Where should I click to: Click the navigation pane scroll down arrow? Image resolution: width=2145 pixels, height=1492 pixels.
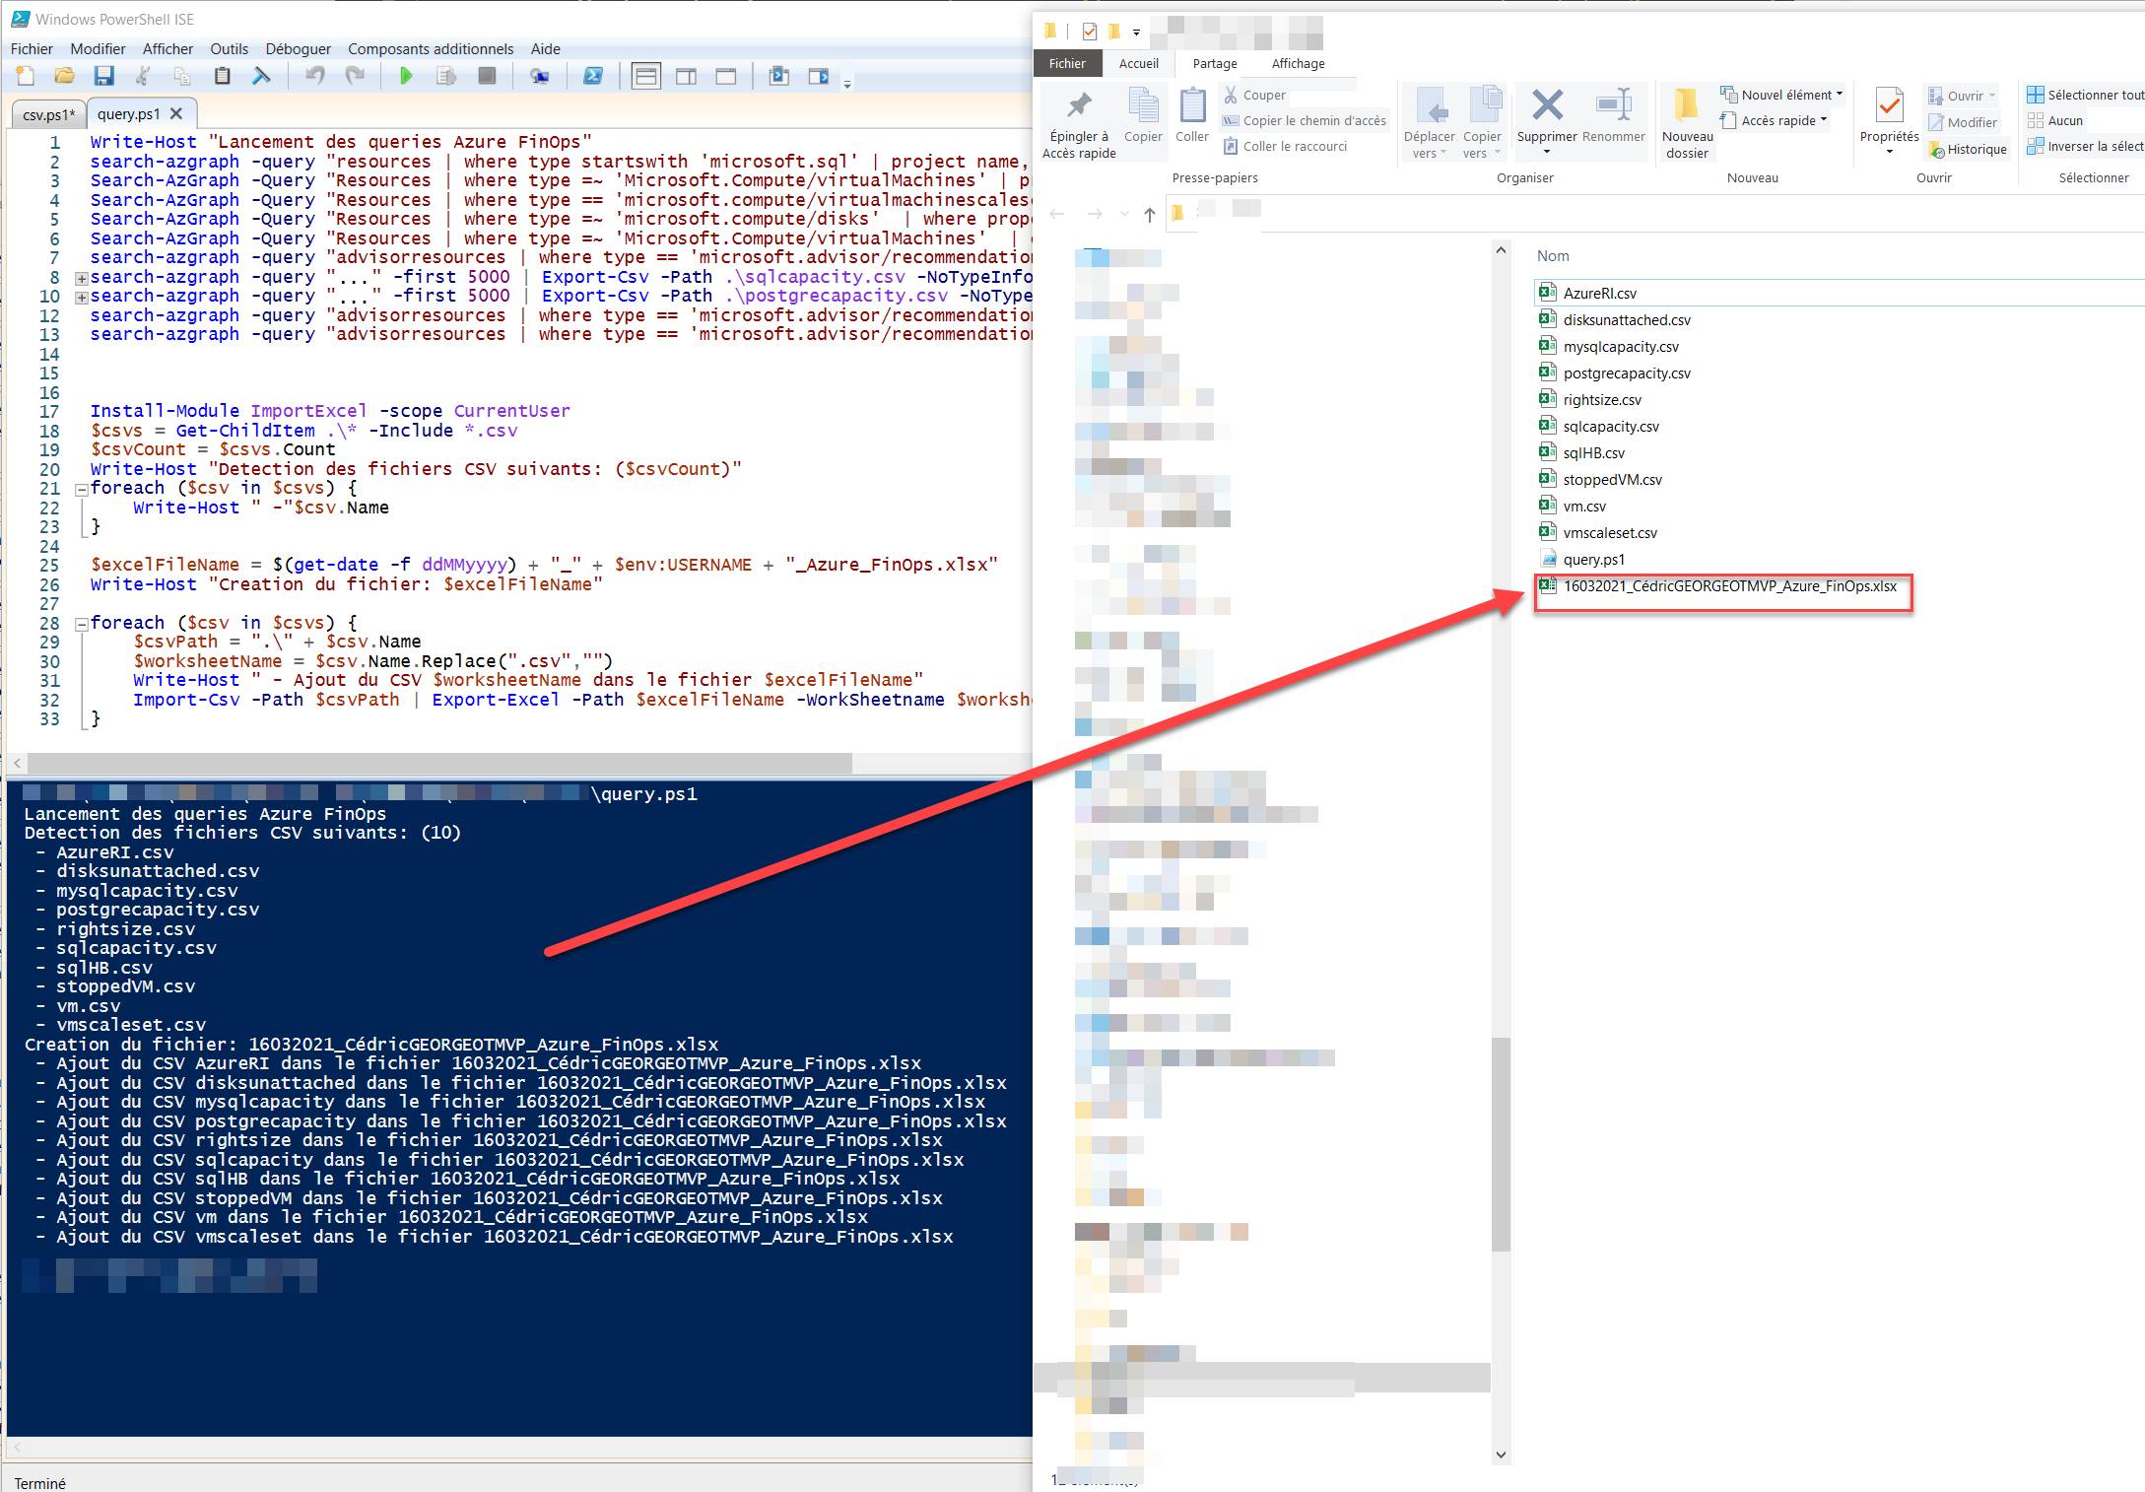point(1501,1455)
